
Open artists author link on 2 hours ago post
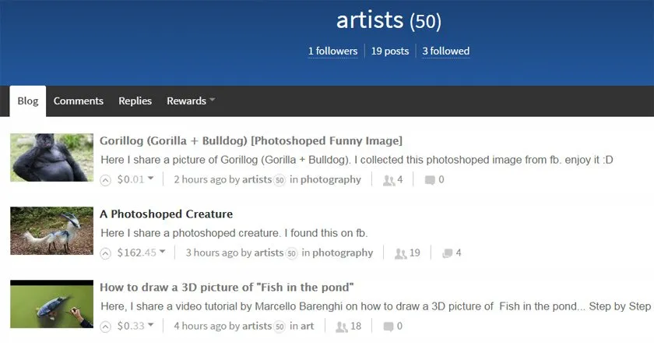[257, 179]
